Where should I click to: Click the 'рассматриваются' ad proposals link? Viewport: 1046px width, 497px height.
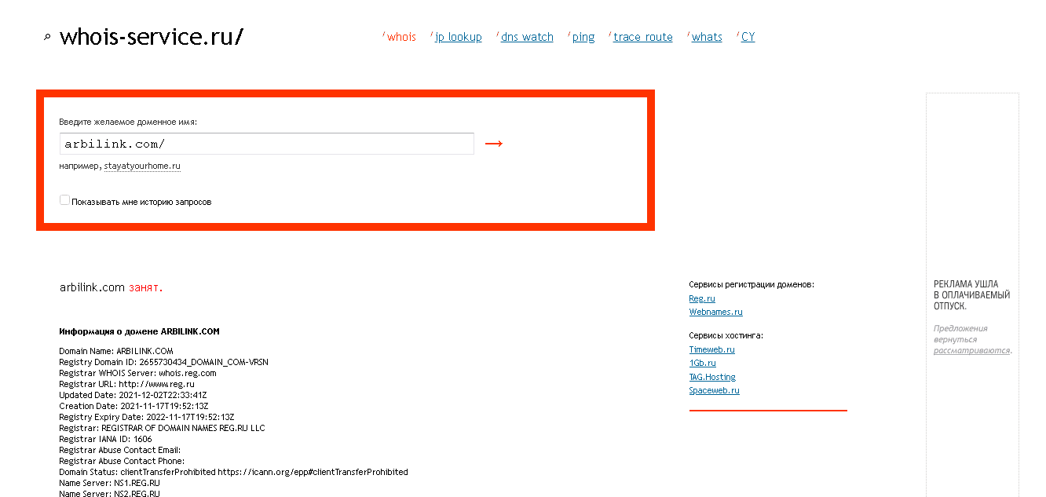971,350
